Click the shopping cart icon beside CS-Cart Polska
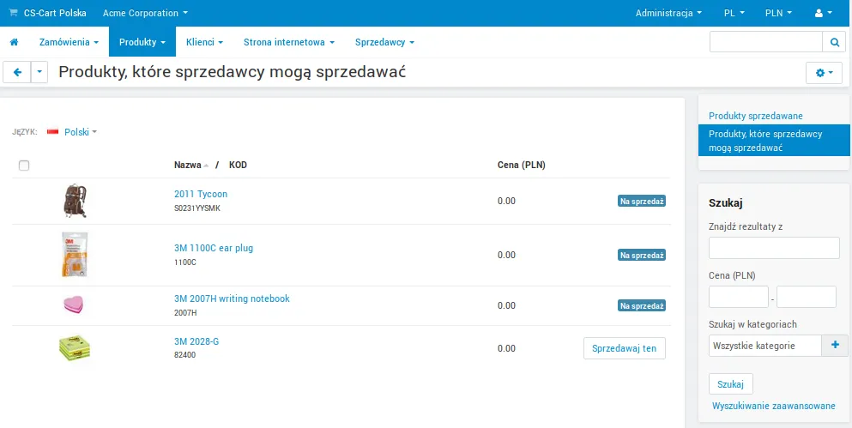This screenshot has height=428, width=852. [x=13, y=13]
